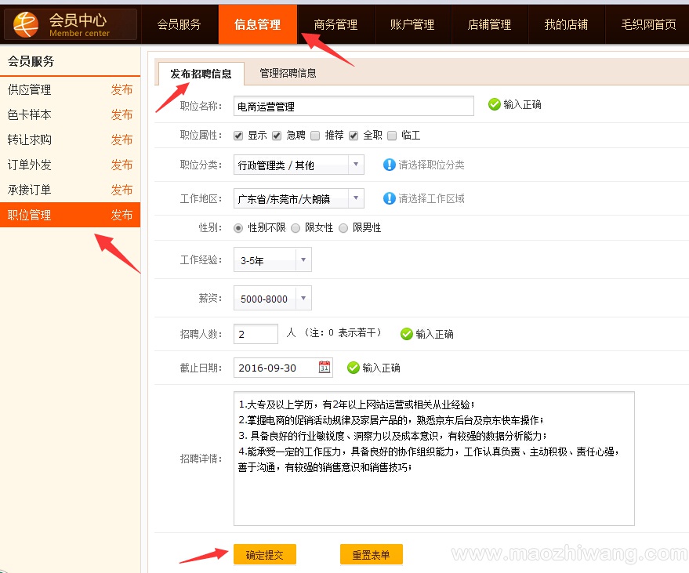
Task: Click the Member Center logo icon
Action: pos(27,25)
